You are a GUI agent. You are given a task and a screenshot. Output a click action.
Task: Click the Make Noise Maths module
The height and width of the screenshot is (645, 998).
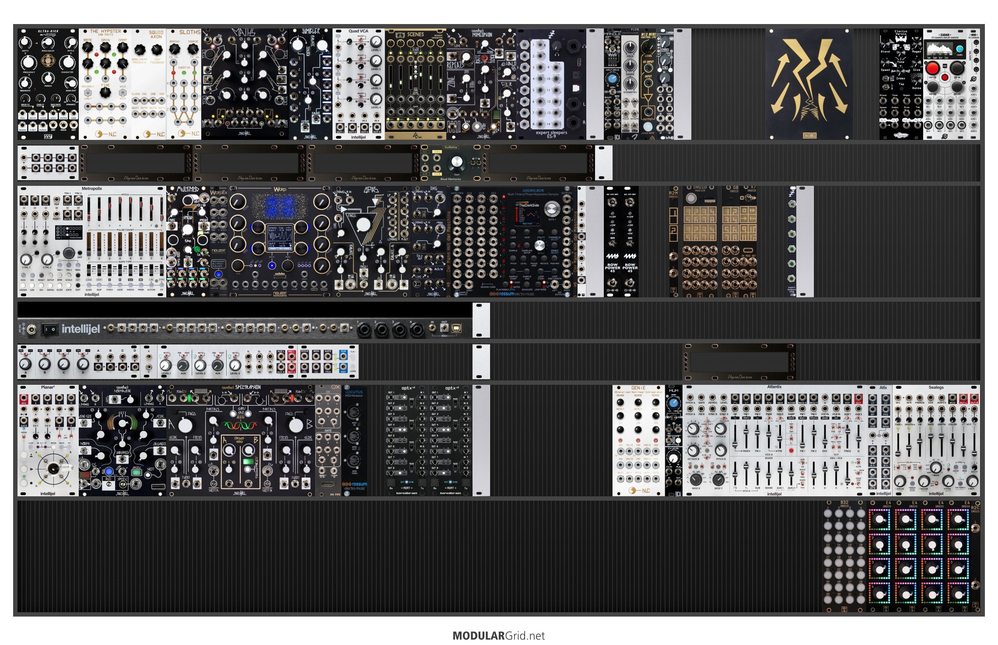point(245,84)
